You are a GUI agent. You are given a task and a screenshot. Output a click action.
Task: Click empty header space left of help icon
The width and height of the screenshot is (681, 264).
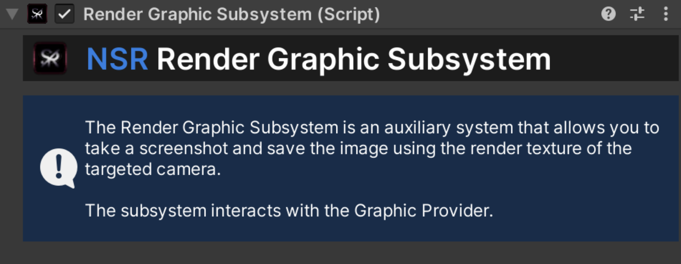coord(490,14)
